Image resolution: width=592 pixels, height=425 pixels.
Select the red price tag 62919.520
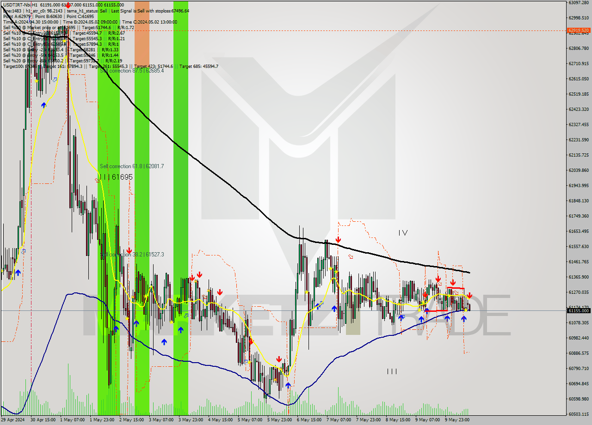tap(579, 30)
